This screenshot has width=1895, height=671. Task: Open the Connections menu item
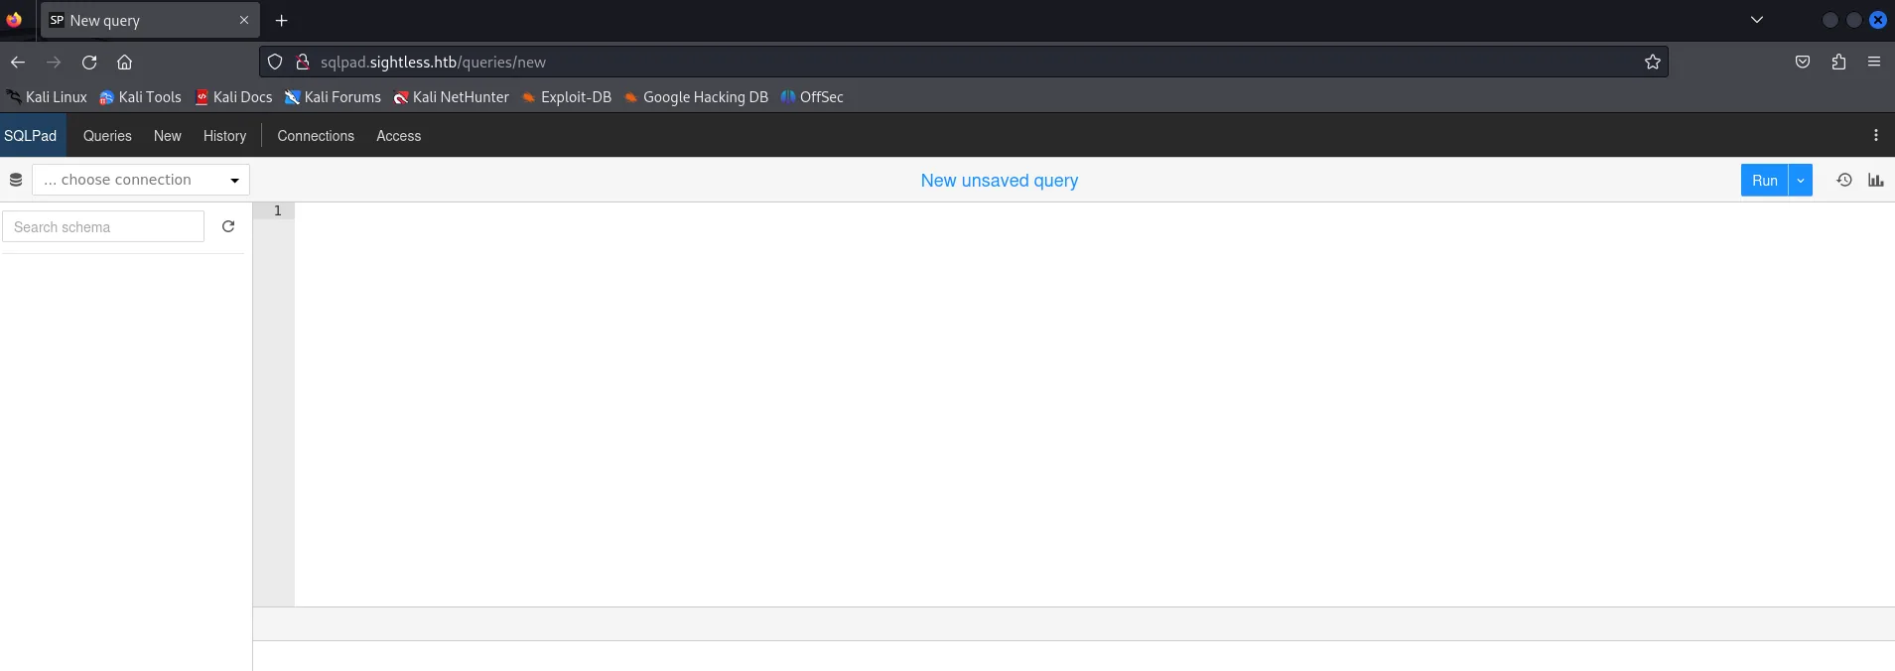(316, 135)
